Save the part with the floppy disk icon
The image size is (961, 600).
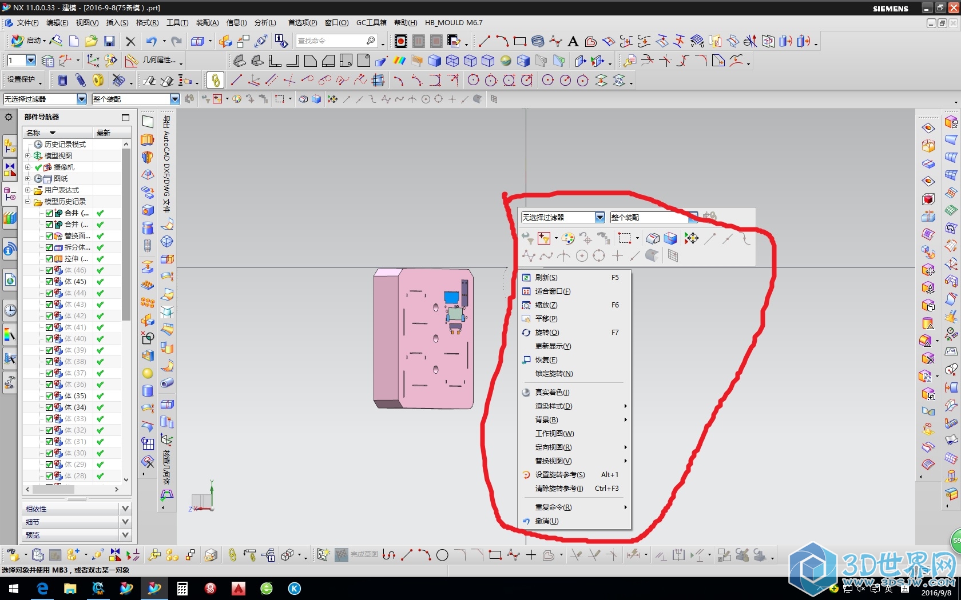(x=109, y=41)
